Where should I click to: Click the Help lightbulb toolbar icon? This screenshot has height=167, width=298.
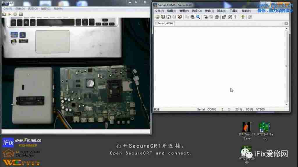pos(243,17)
